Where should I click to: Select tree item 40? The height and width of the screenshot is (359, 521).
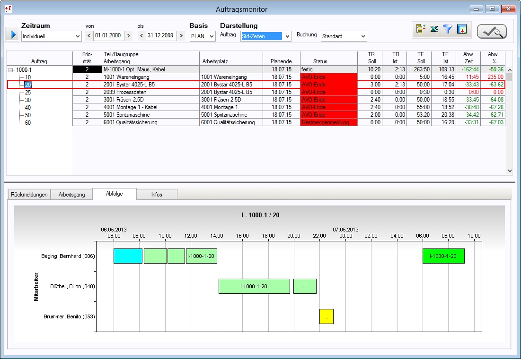[x=28, y=108]
